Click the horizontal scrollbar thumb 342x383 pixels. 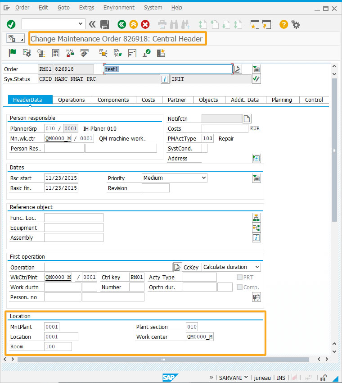pos(163,359)
